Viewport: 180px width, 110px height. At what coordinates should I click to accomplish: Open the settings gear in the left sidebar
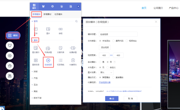point(10,56)
